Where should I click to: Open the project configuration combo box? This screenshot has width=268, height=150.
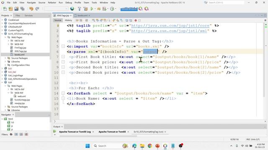coord(56,9)
